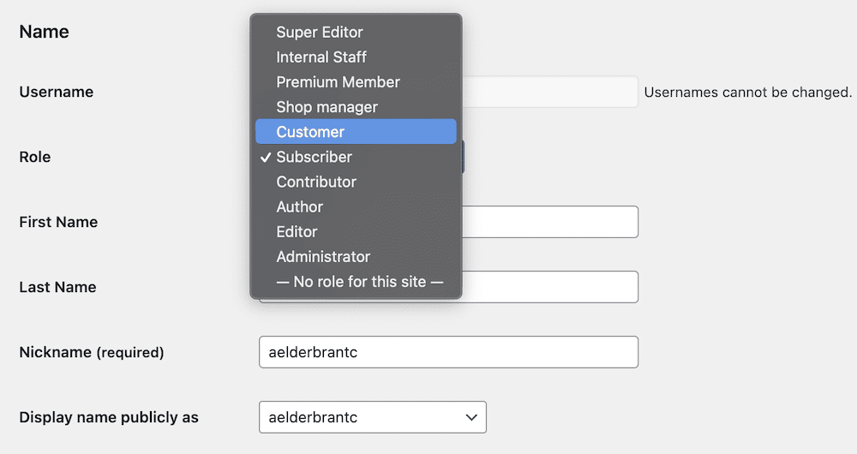
Task: Click the checkmark next to Subscriber
Action: (x=266, y=158)
